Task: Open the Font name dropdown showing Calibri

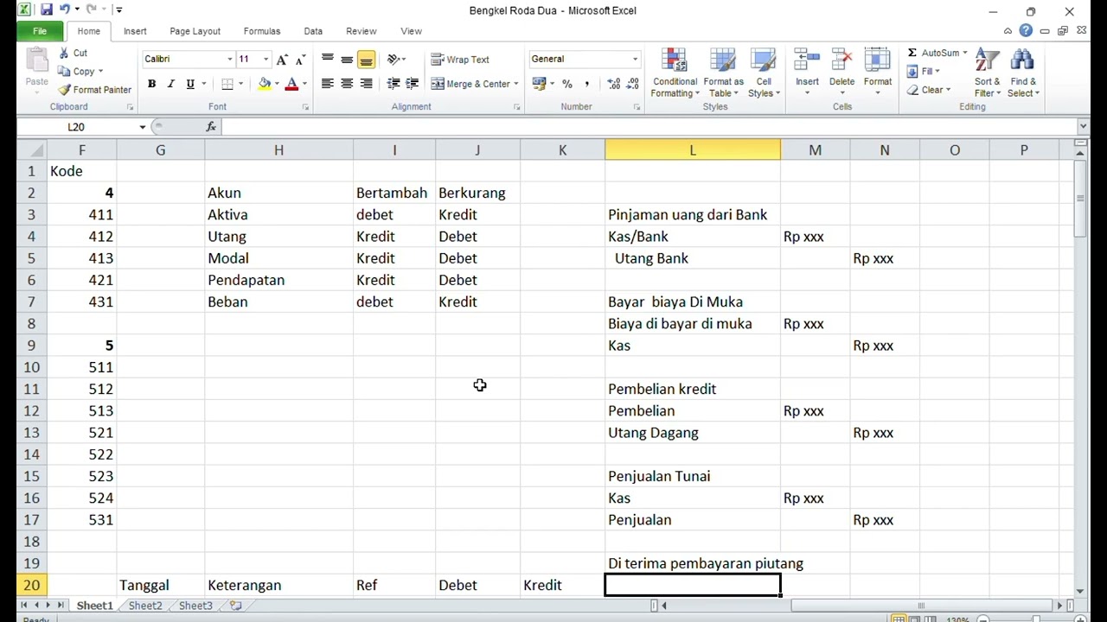Action: click(x=230, y=59)
